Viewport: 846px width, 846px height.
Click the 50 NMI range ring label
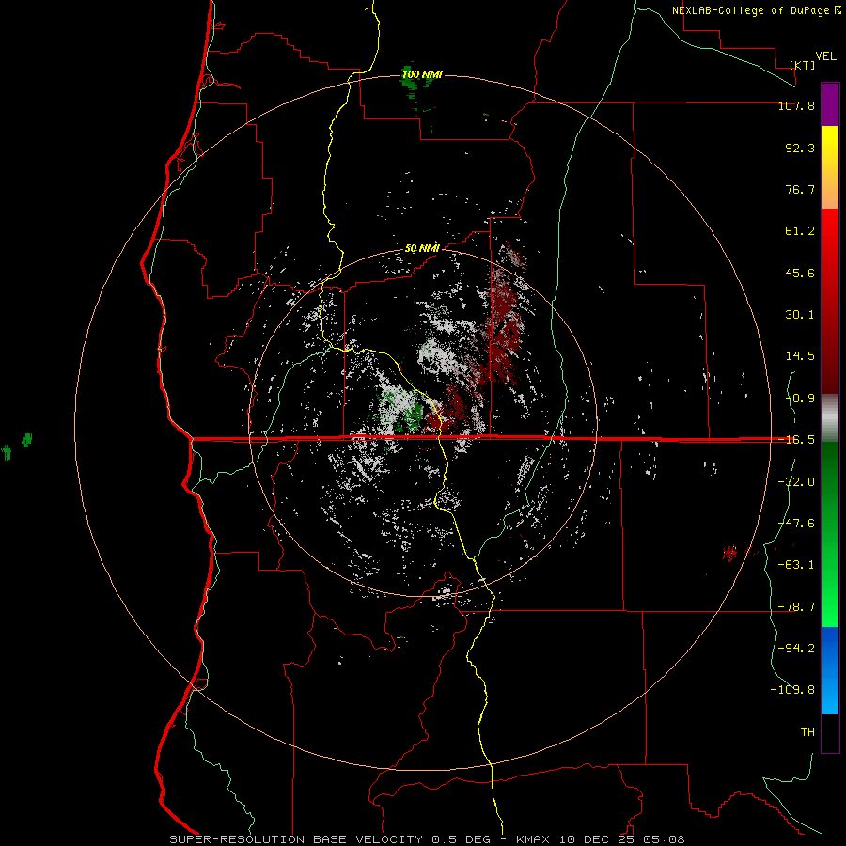[x=422, y=249]
